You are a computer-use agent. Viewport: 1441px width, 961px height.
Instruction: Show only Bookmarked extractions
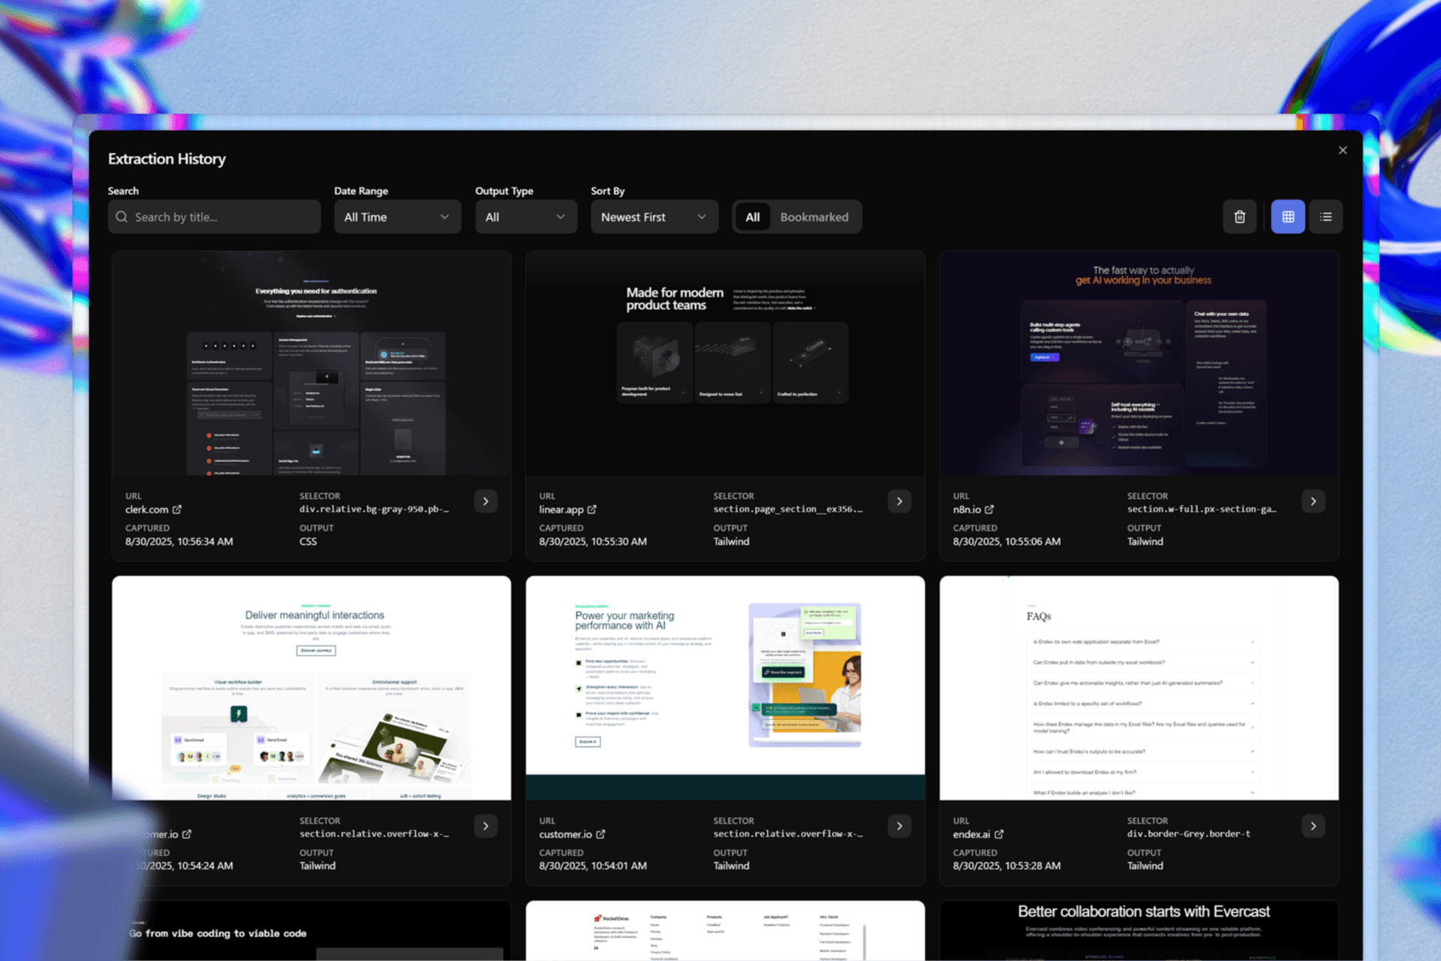click(x=814, y=217)
